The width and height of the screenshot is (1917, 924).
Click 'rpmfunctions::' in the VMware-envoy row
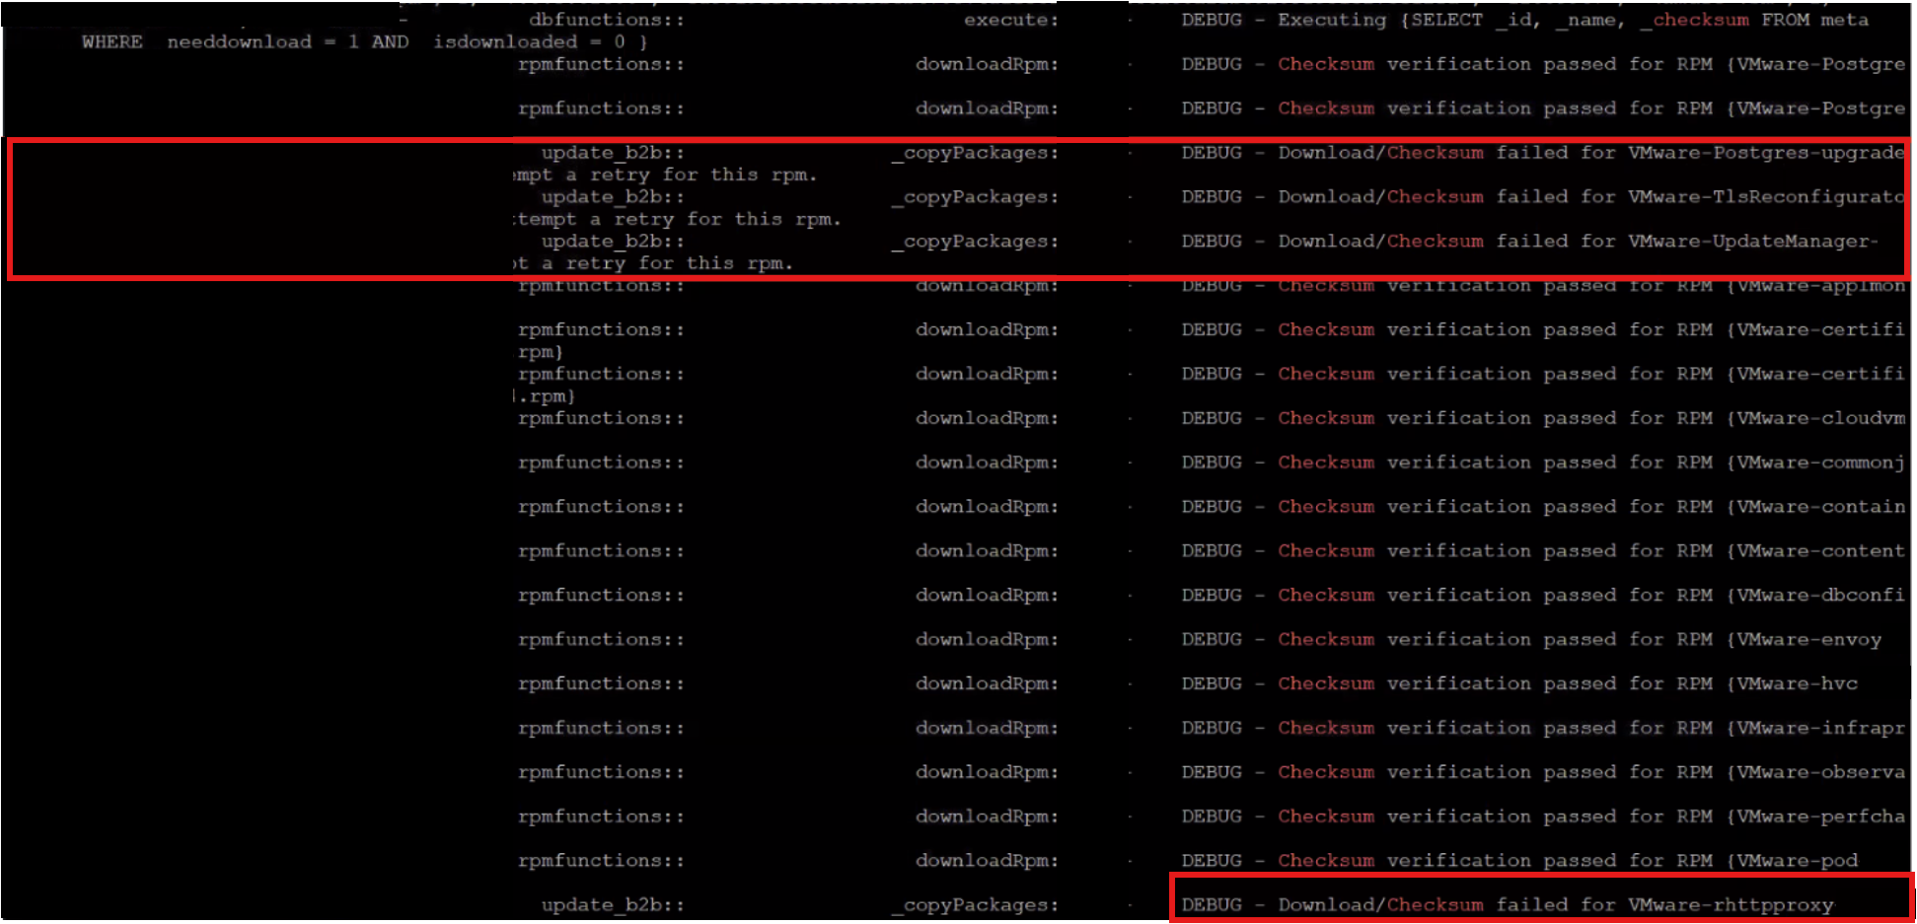601,640
